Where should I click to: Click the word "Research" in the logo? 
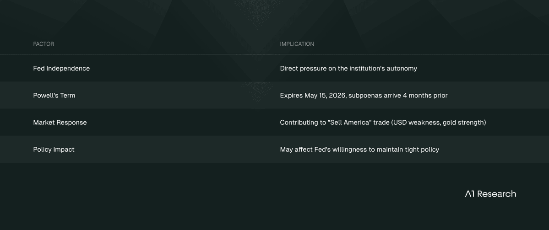click(x=496, y=193)
